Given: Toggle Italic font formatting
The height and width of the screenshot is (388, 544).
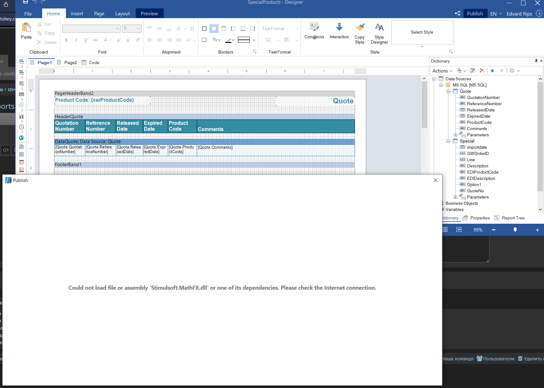Looking at the screenshot, I should coord(76,40).
